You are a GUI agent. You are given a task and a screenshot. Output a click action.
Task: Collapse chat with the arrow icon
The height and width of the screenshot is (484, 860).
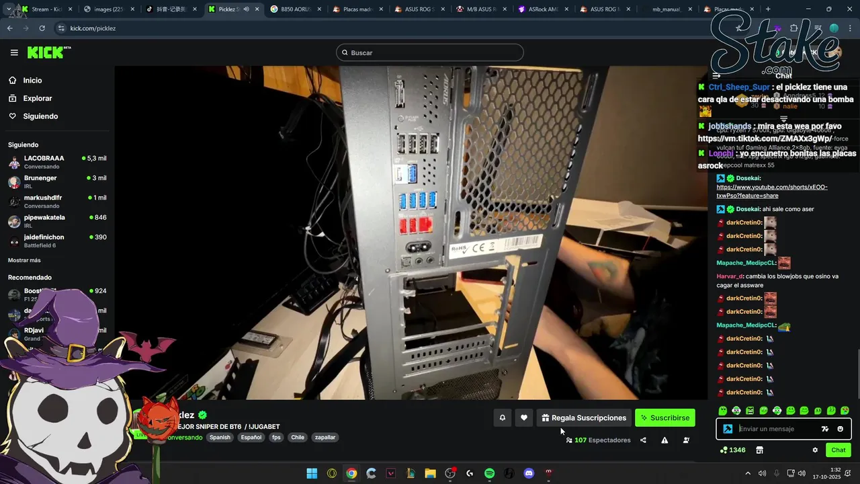716,76
